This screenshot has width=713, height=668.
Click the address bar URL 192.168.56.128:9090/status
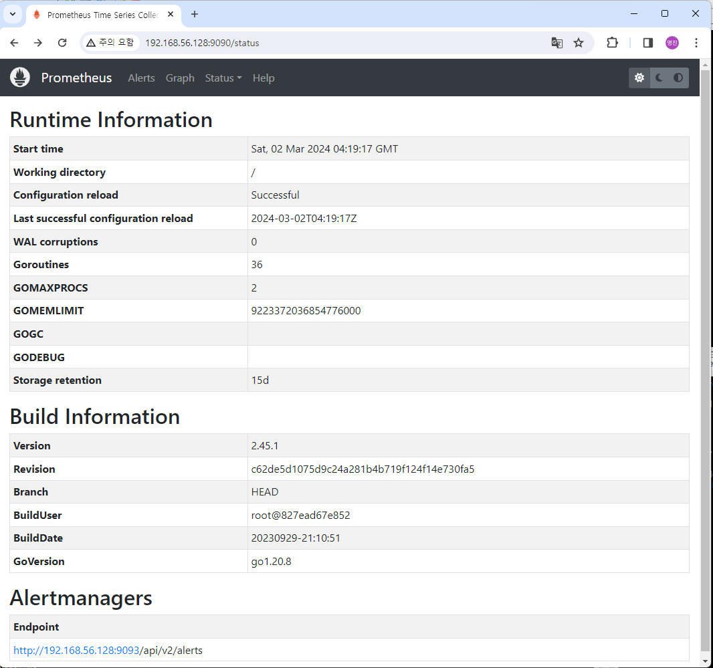[202, 43]
